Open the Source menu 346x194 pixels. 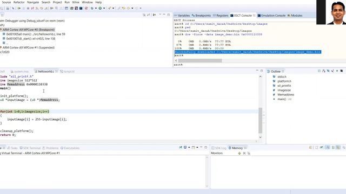(x=6, y=2)
